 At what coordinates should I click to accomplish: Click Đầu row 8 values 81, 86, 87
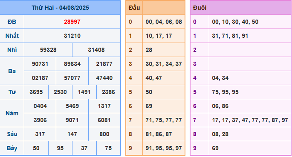pyautogui.click(x=159, y=134)
